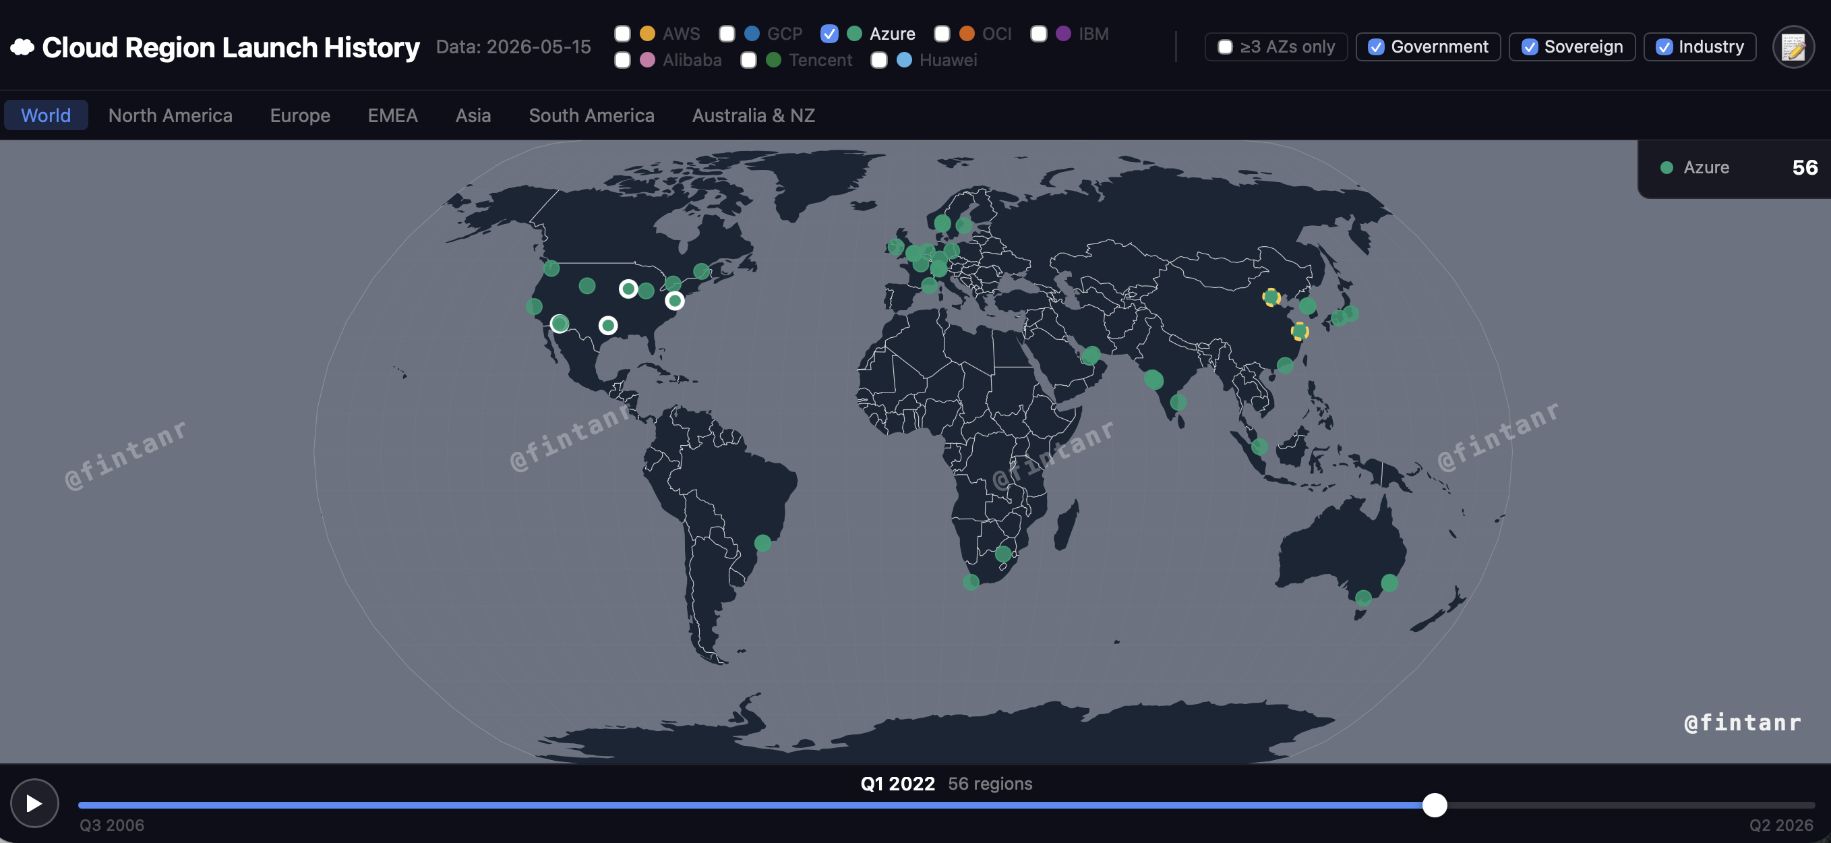Toggle the ≥3 AZs only filter
The image size is (1831, 843).
[x=1276, y=47]
